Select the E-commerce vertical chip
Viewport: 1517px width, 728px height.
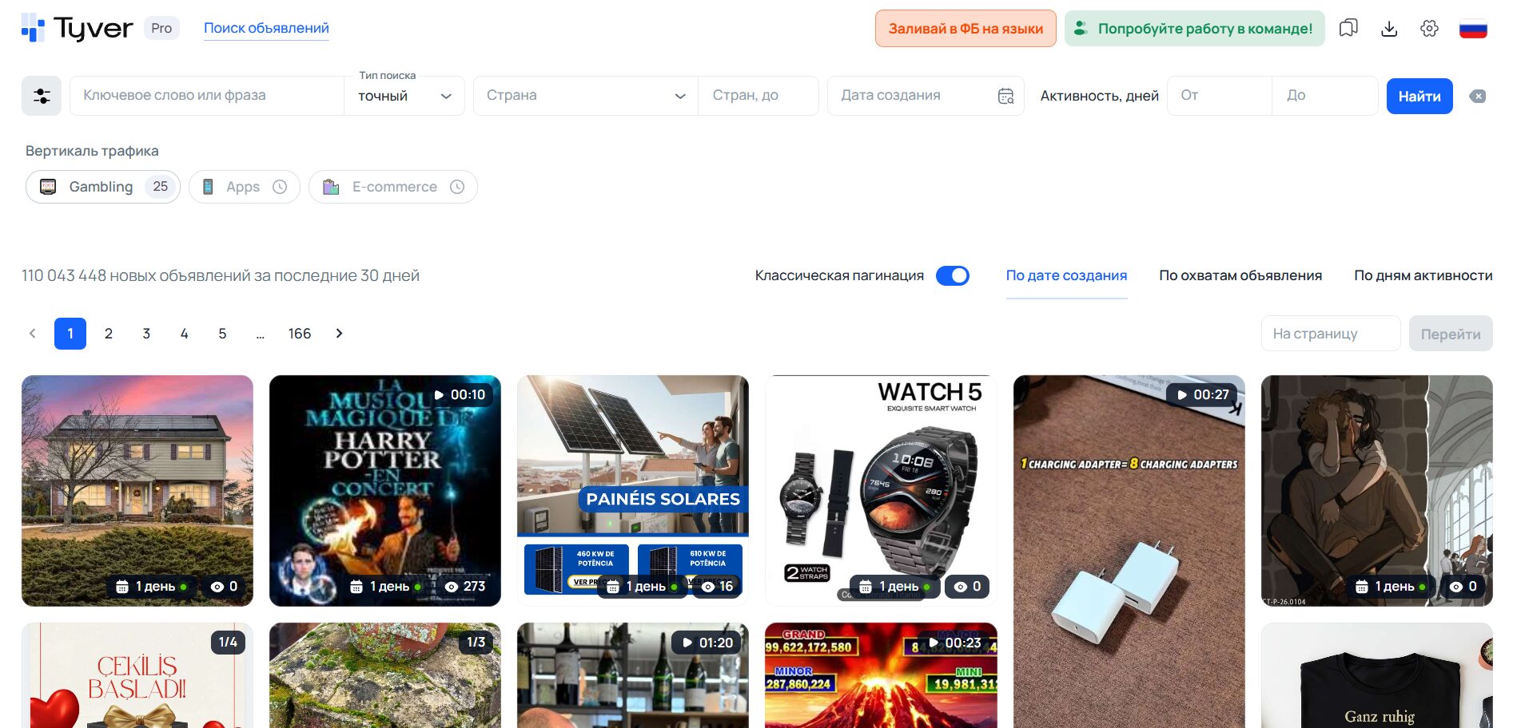(393, 187)
